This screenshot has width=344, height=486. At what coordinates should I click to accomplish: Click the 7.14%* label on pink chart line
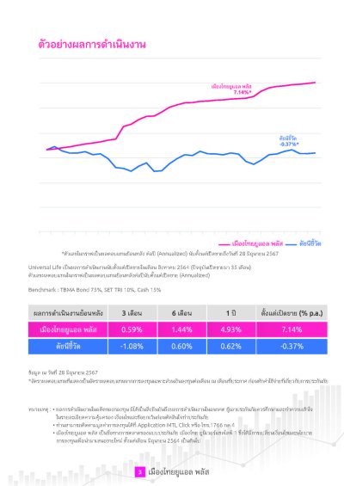[243, 92]
